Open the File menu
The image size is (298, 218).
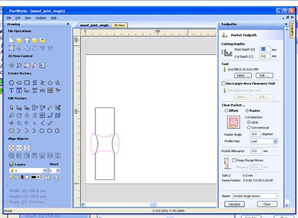[x=9, y=18]
